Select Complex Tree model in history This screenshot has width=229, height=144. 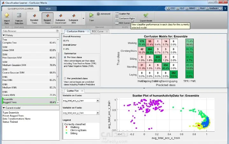click(x=29, y=41)
